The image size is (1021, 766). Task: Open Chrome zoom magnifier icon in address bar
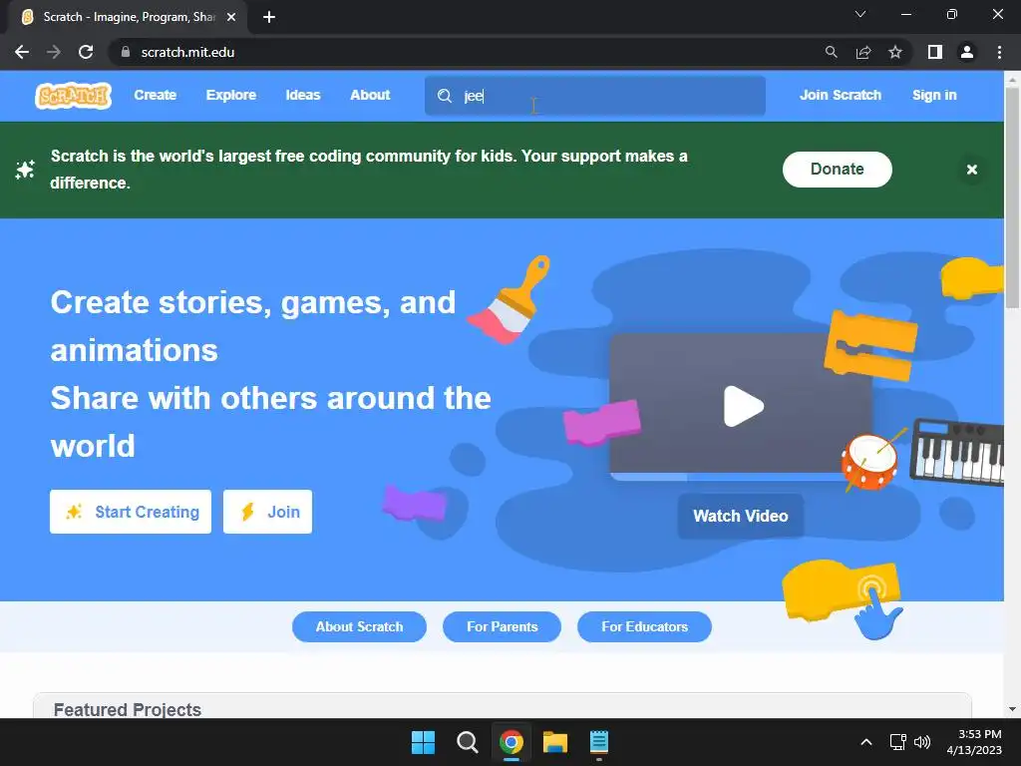click(x=831, y=52)
